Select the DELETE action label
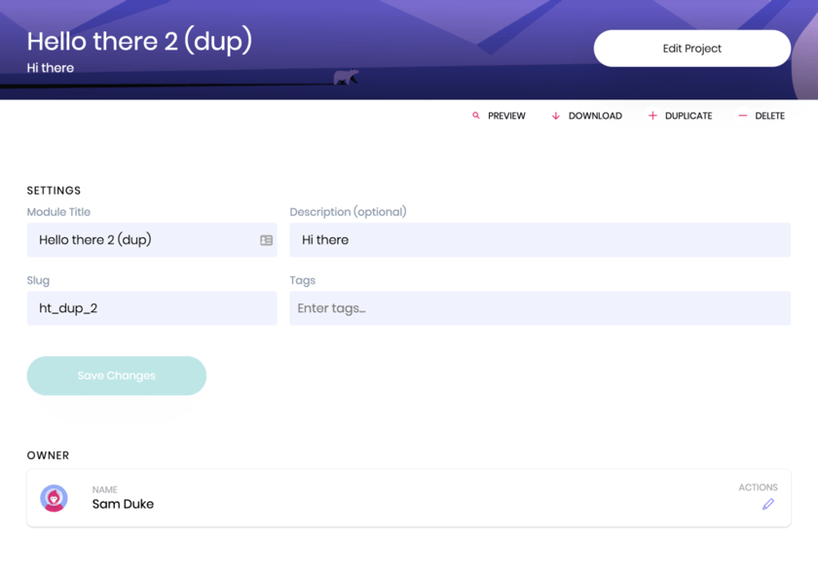The height and width of the screenshot is (572, 818). tap(769, 116)
